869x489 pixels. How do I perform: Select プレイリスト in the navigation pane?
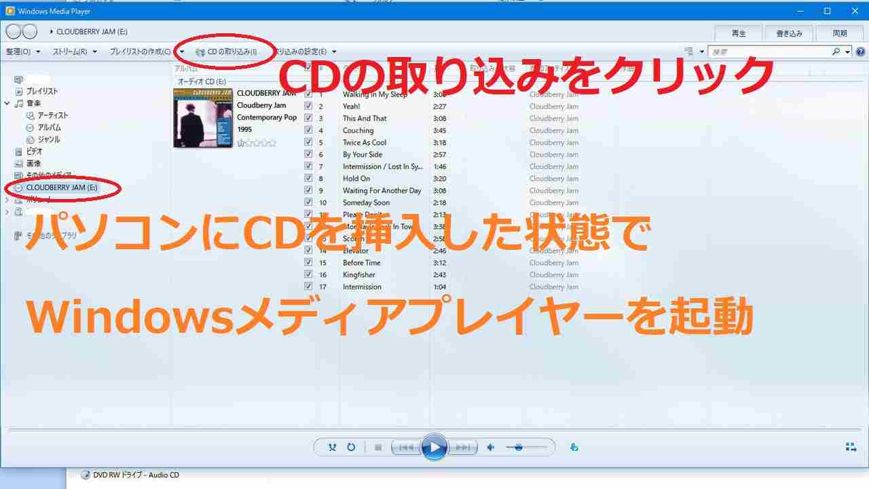42,91
